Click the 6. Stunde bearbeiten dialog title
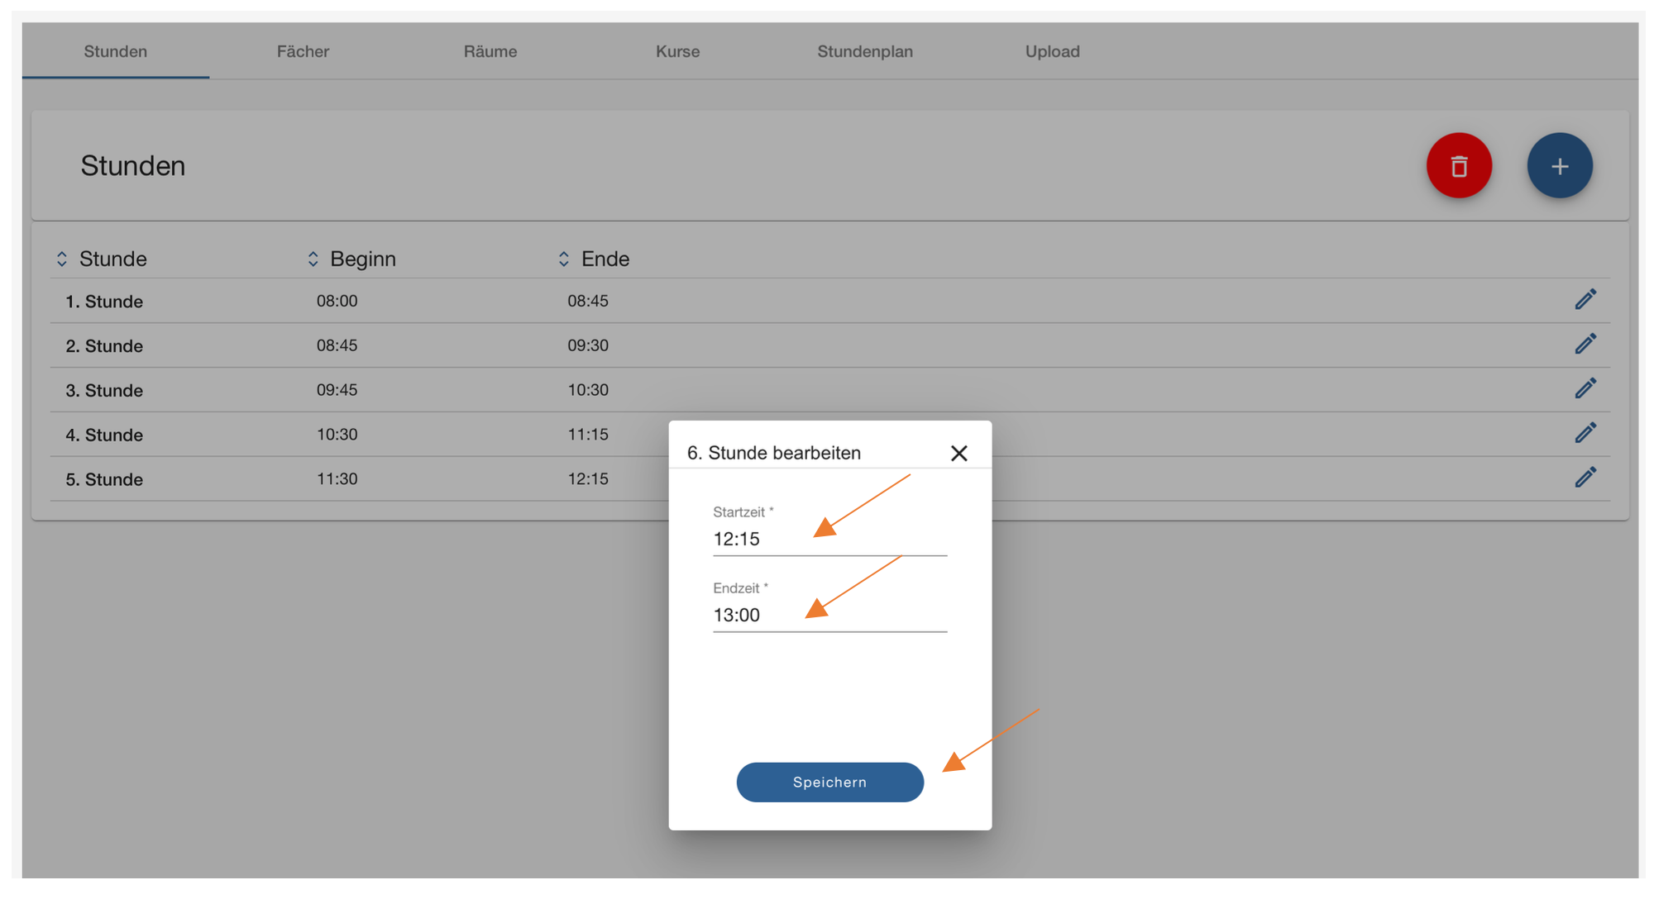 [x=774, y=453]
